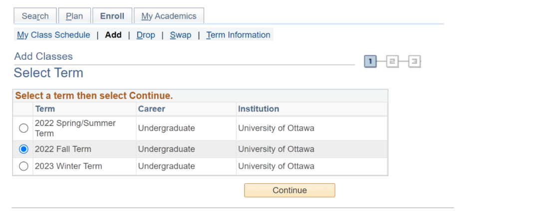Open the My Academics tab
Image resolution: width=539 pixels, height=216 pixels.
click(x=169, y=16)
